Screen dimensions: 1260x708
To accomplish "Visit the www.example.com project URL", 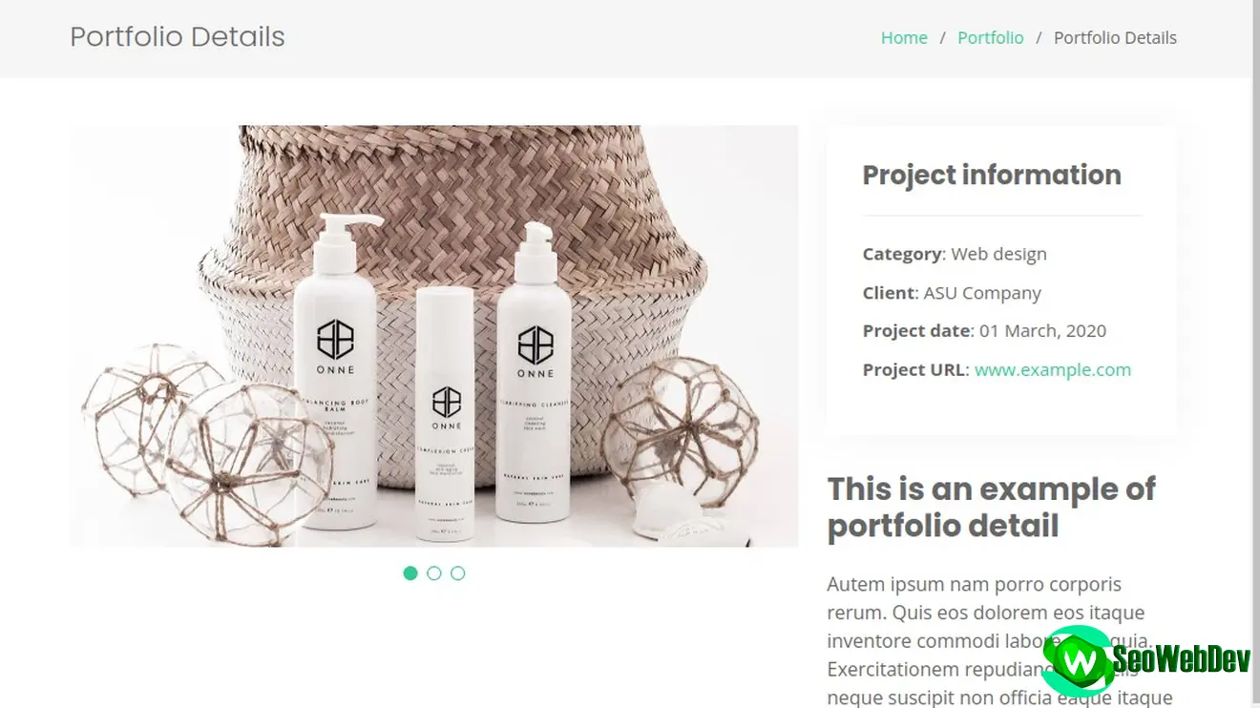I will 1052,370.
